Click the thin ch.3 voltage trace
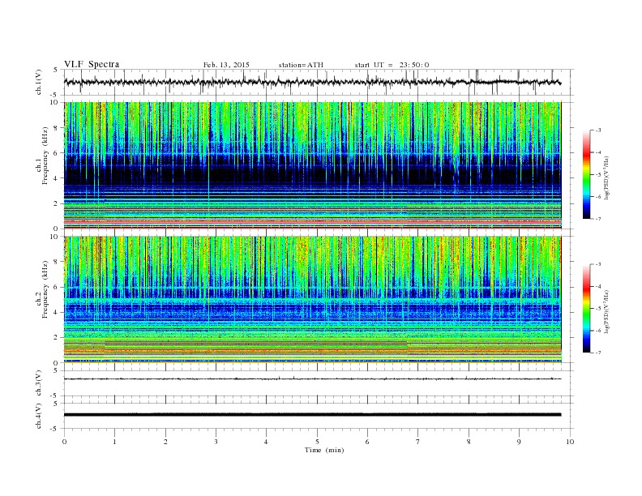 (312, 379)
